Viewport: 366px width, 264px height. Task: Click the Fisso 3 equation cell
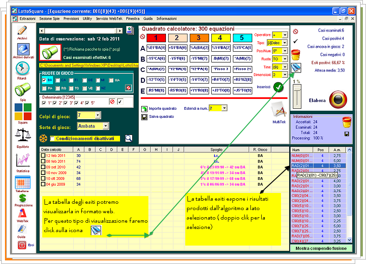pyautogui.click(x=221, y=69)
